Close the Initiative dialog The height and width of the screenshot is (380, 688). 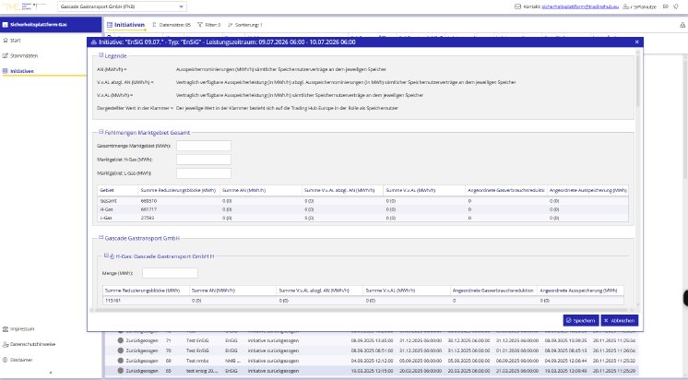[636, 42]
